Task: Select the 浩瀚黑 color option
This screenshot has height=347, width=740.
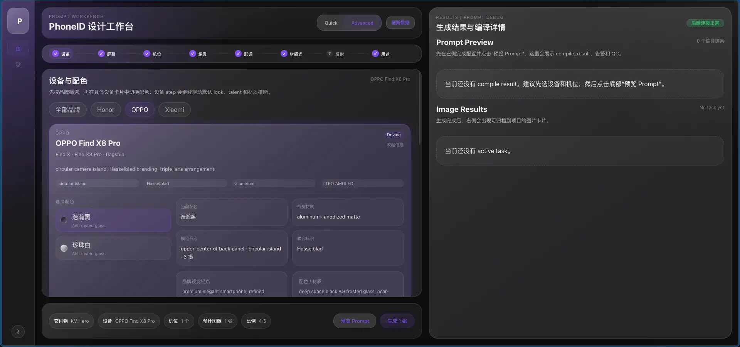Action: [113, 220]
